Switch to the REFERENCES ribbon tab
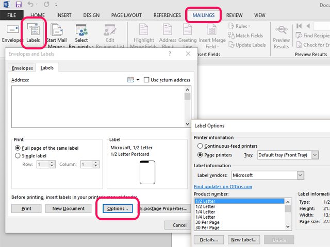This screenshot has width=330, height=247. tap(167, 15)
